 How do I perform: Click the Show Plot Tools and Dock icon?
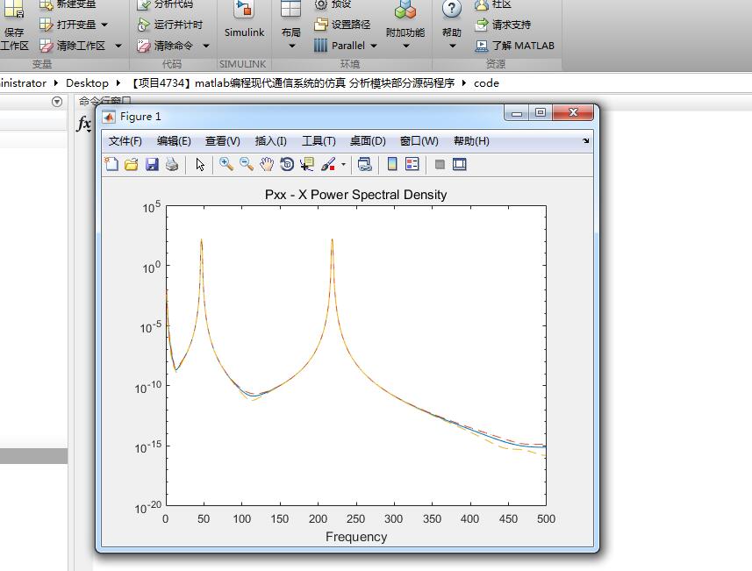(460, 164)
